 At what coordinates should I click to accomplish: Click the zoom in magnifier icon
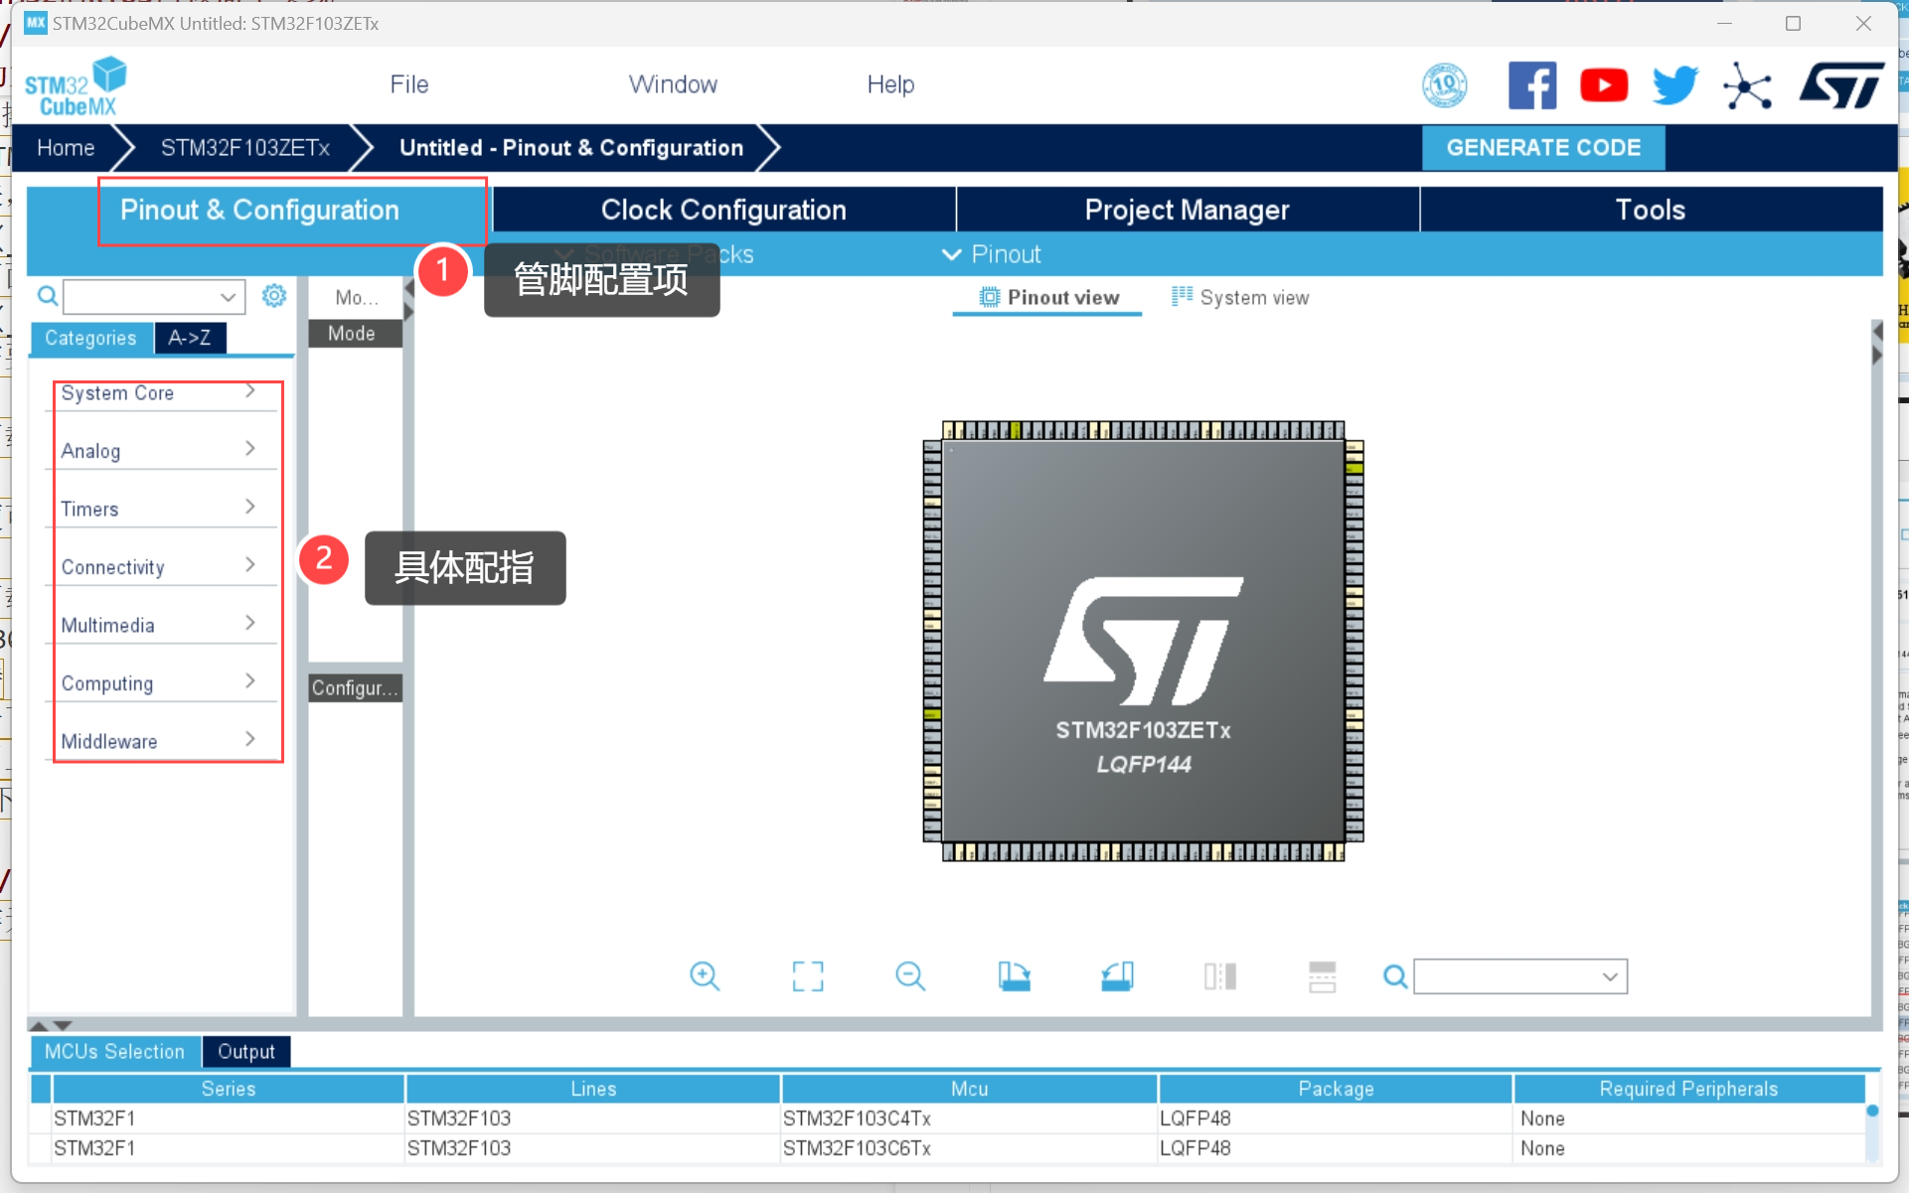coord(705,975)
